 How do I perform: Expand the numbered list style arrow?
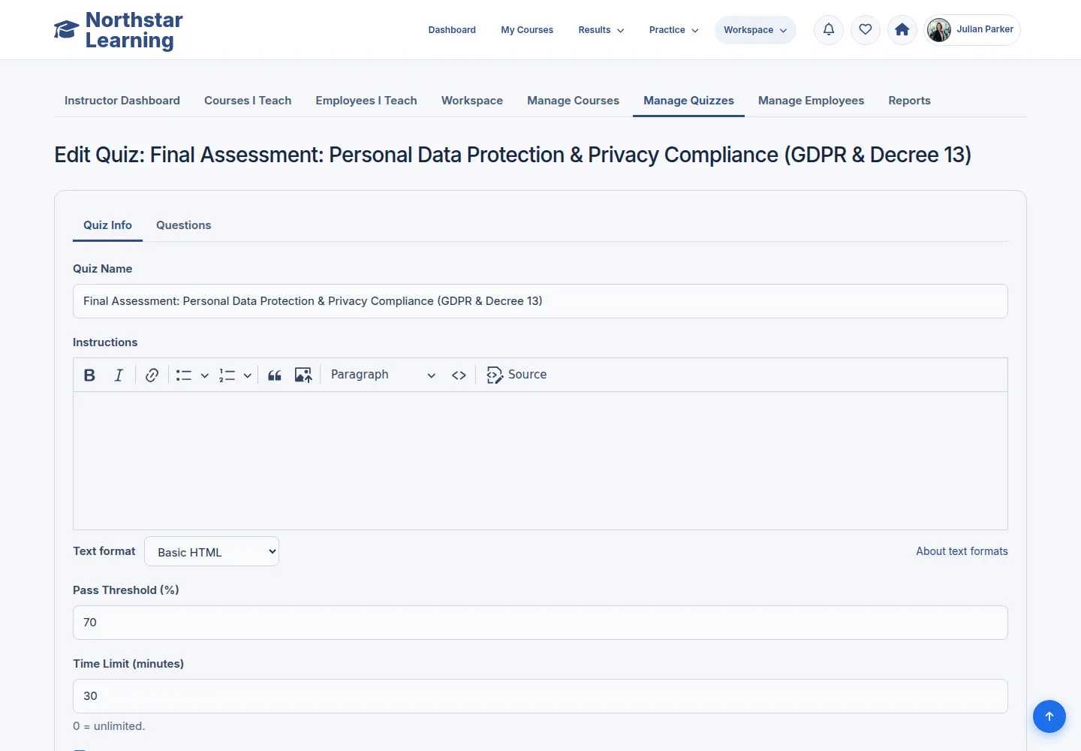pyautogui.click(x=247, y=375)
